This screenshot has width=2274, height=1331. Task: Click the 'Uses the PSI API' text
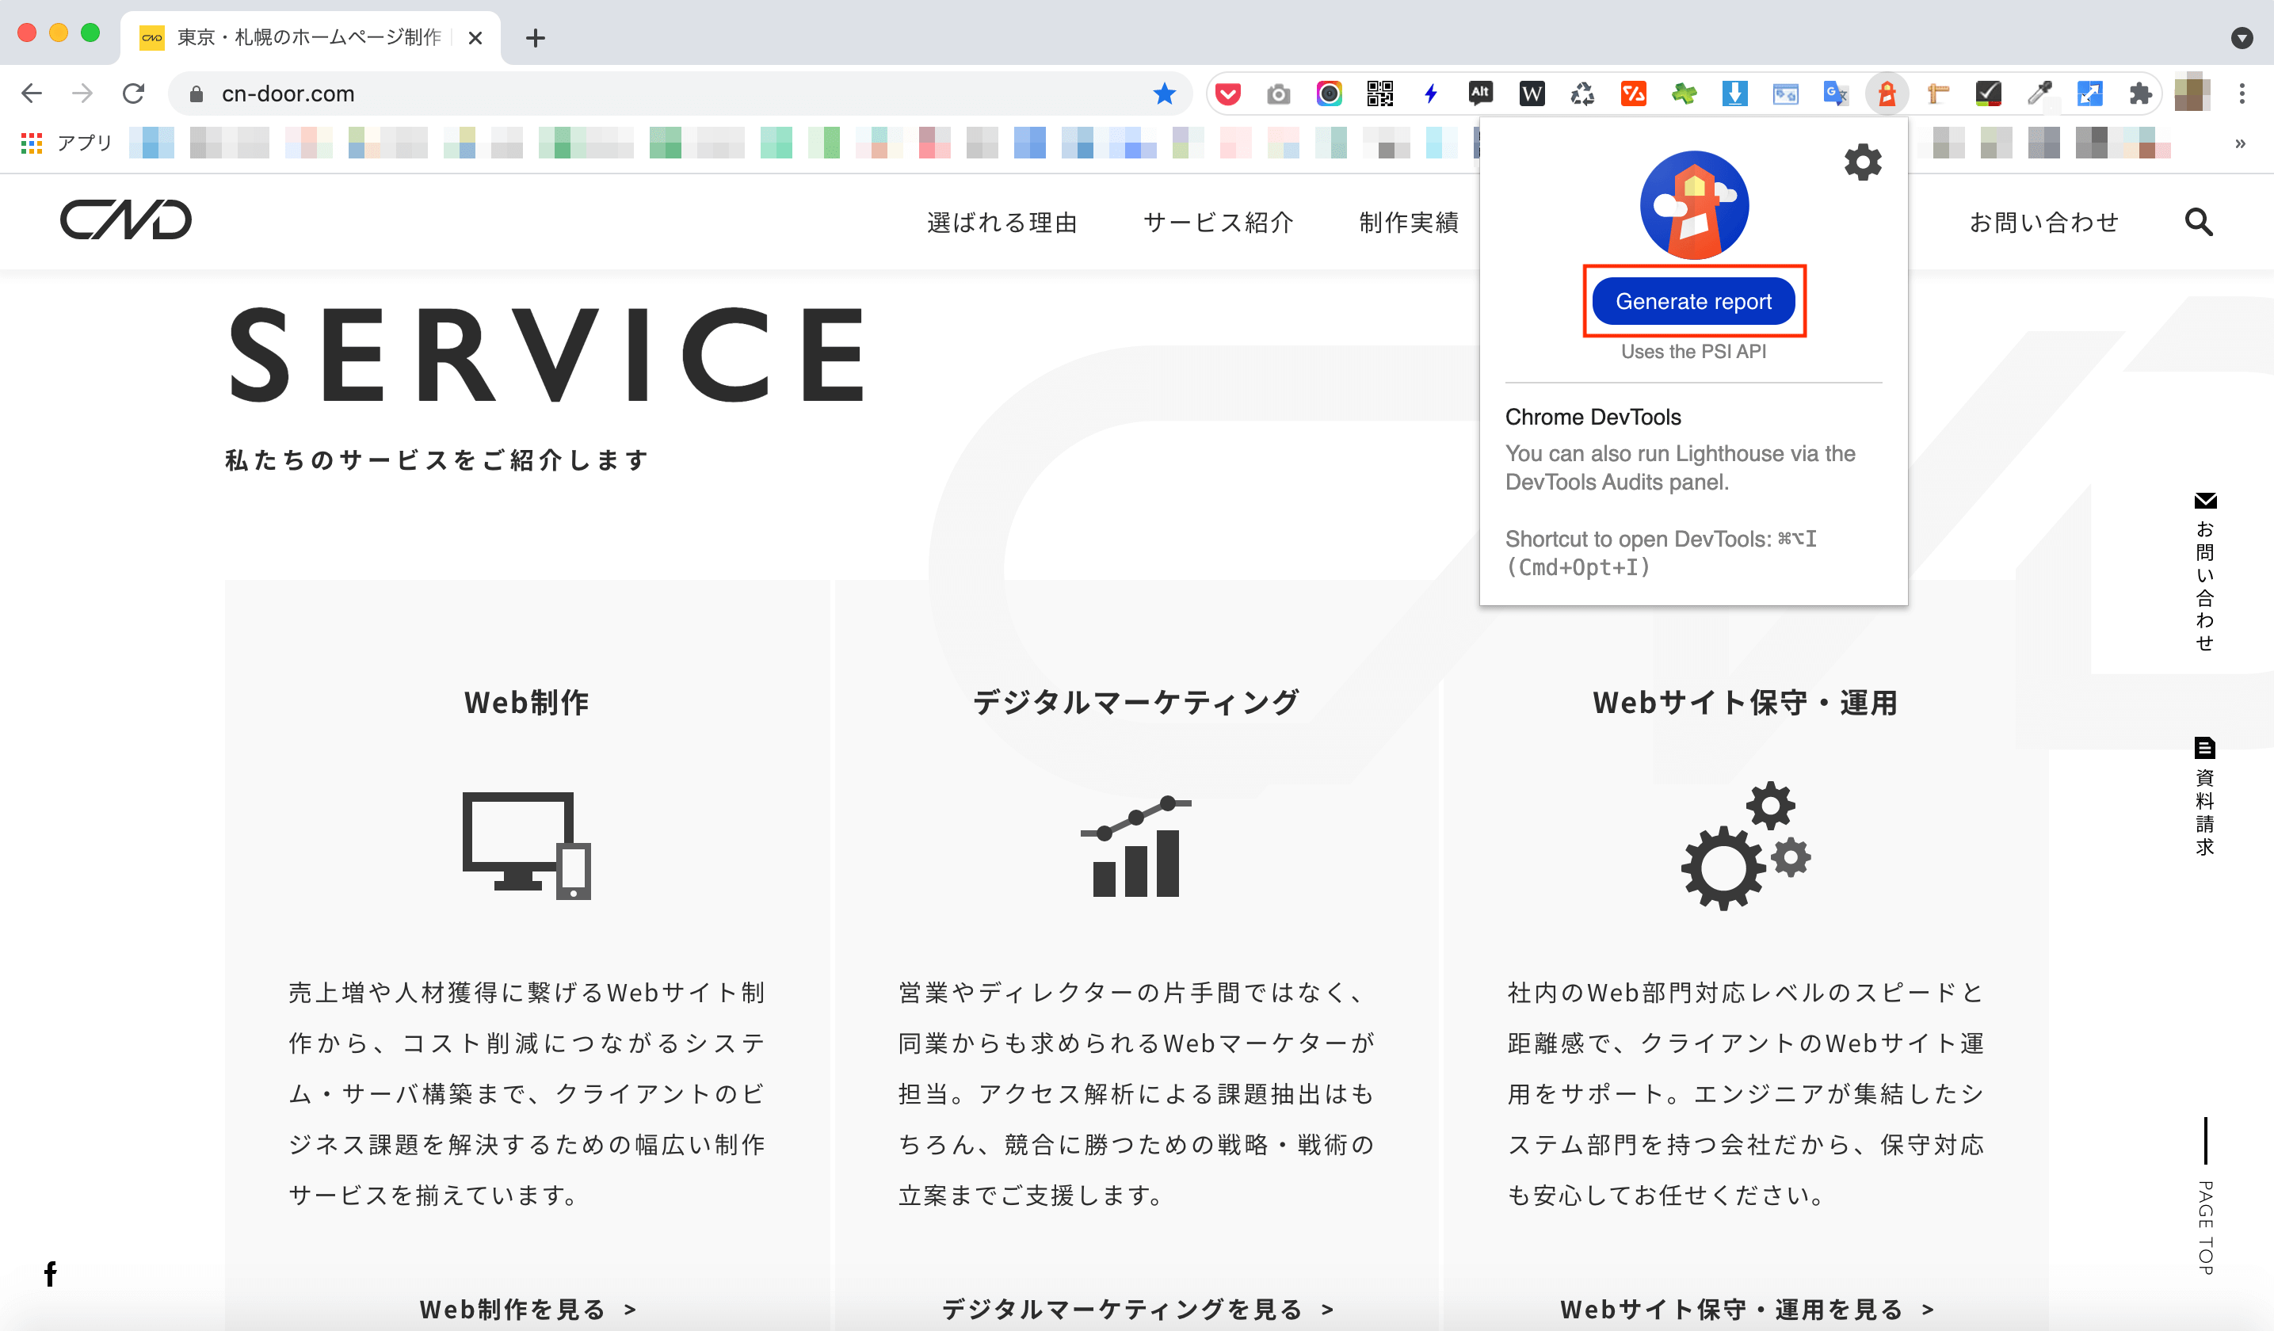(x=1693, y=351)
